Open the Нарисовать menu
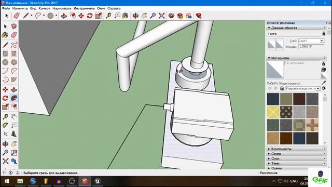332x187 pixels. click(x=62, y=8)
